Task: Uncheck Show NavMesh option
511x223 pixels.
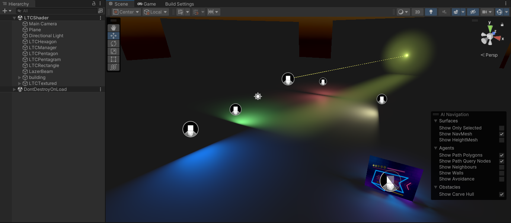Action: (502, 134)
